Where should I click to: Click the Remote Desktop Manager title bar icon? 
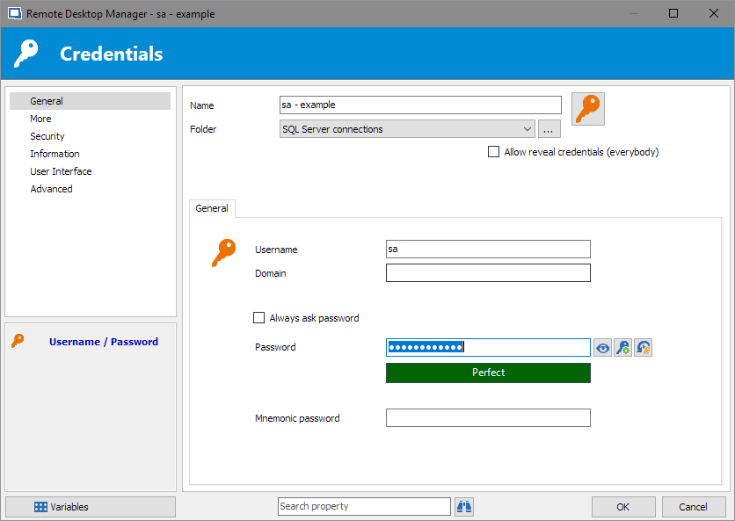(x=14, y=14)
